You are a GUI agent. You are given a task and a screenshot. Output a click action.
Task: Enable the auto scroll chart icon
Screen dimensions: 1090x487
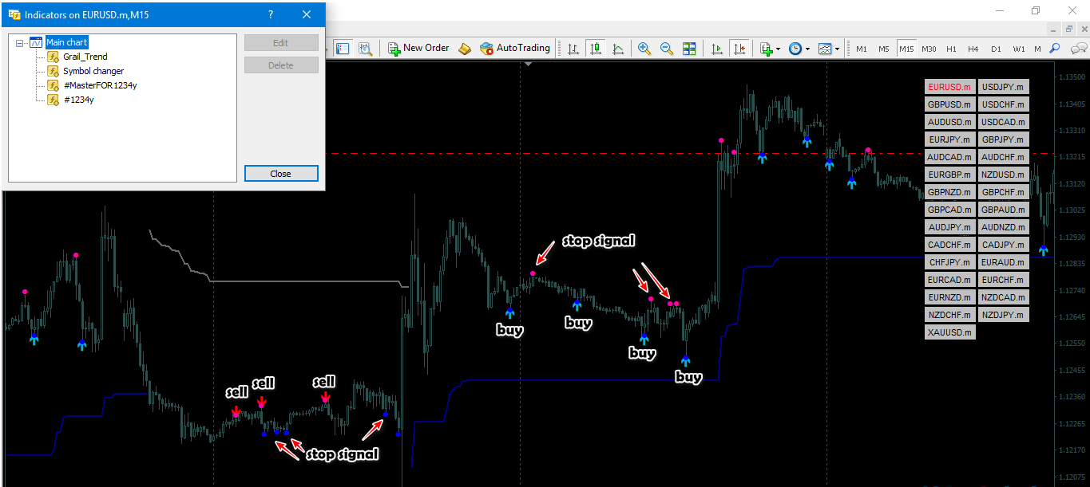716,49
